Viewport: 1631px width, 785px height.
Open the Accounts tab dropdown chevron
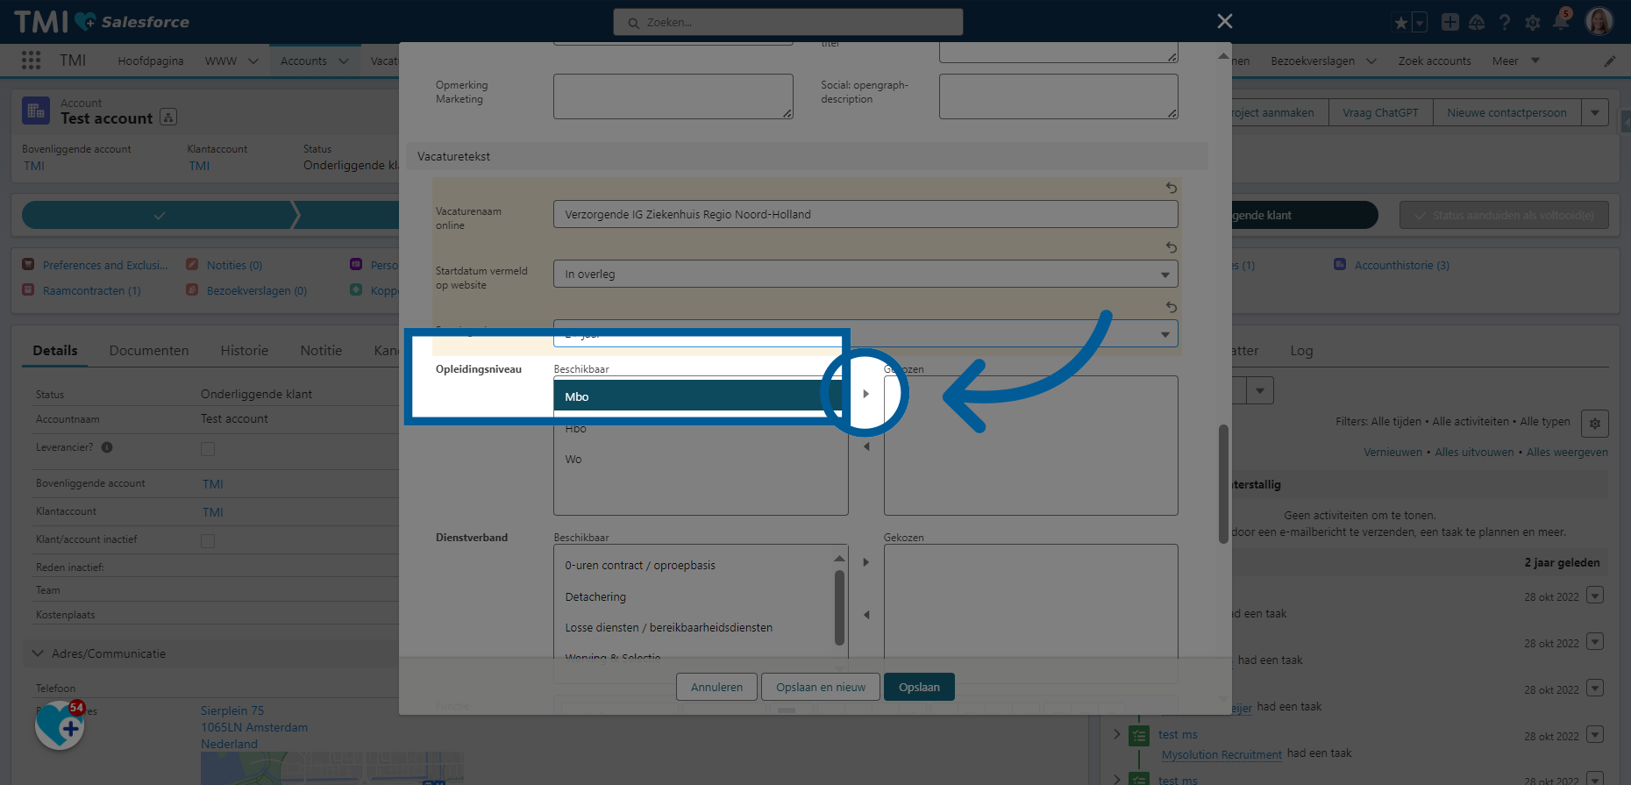[x=344, y=61]
